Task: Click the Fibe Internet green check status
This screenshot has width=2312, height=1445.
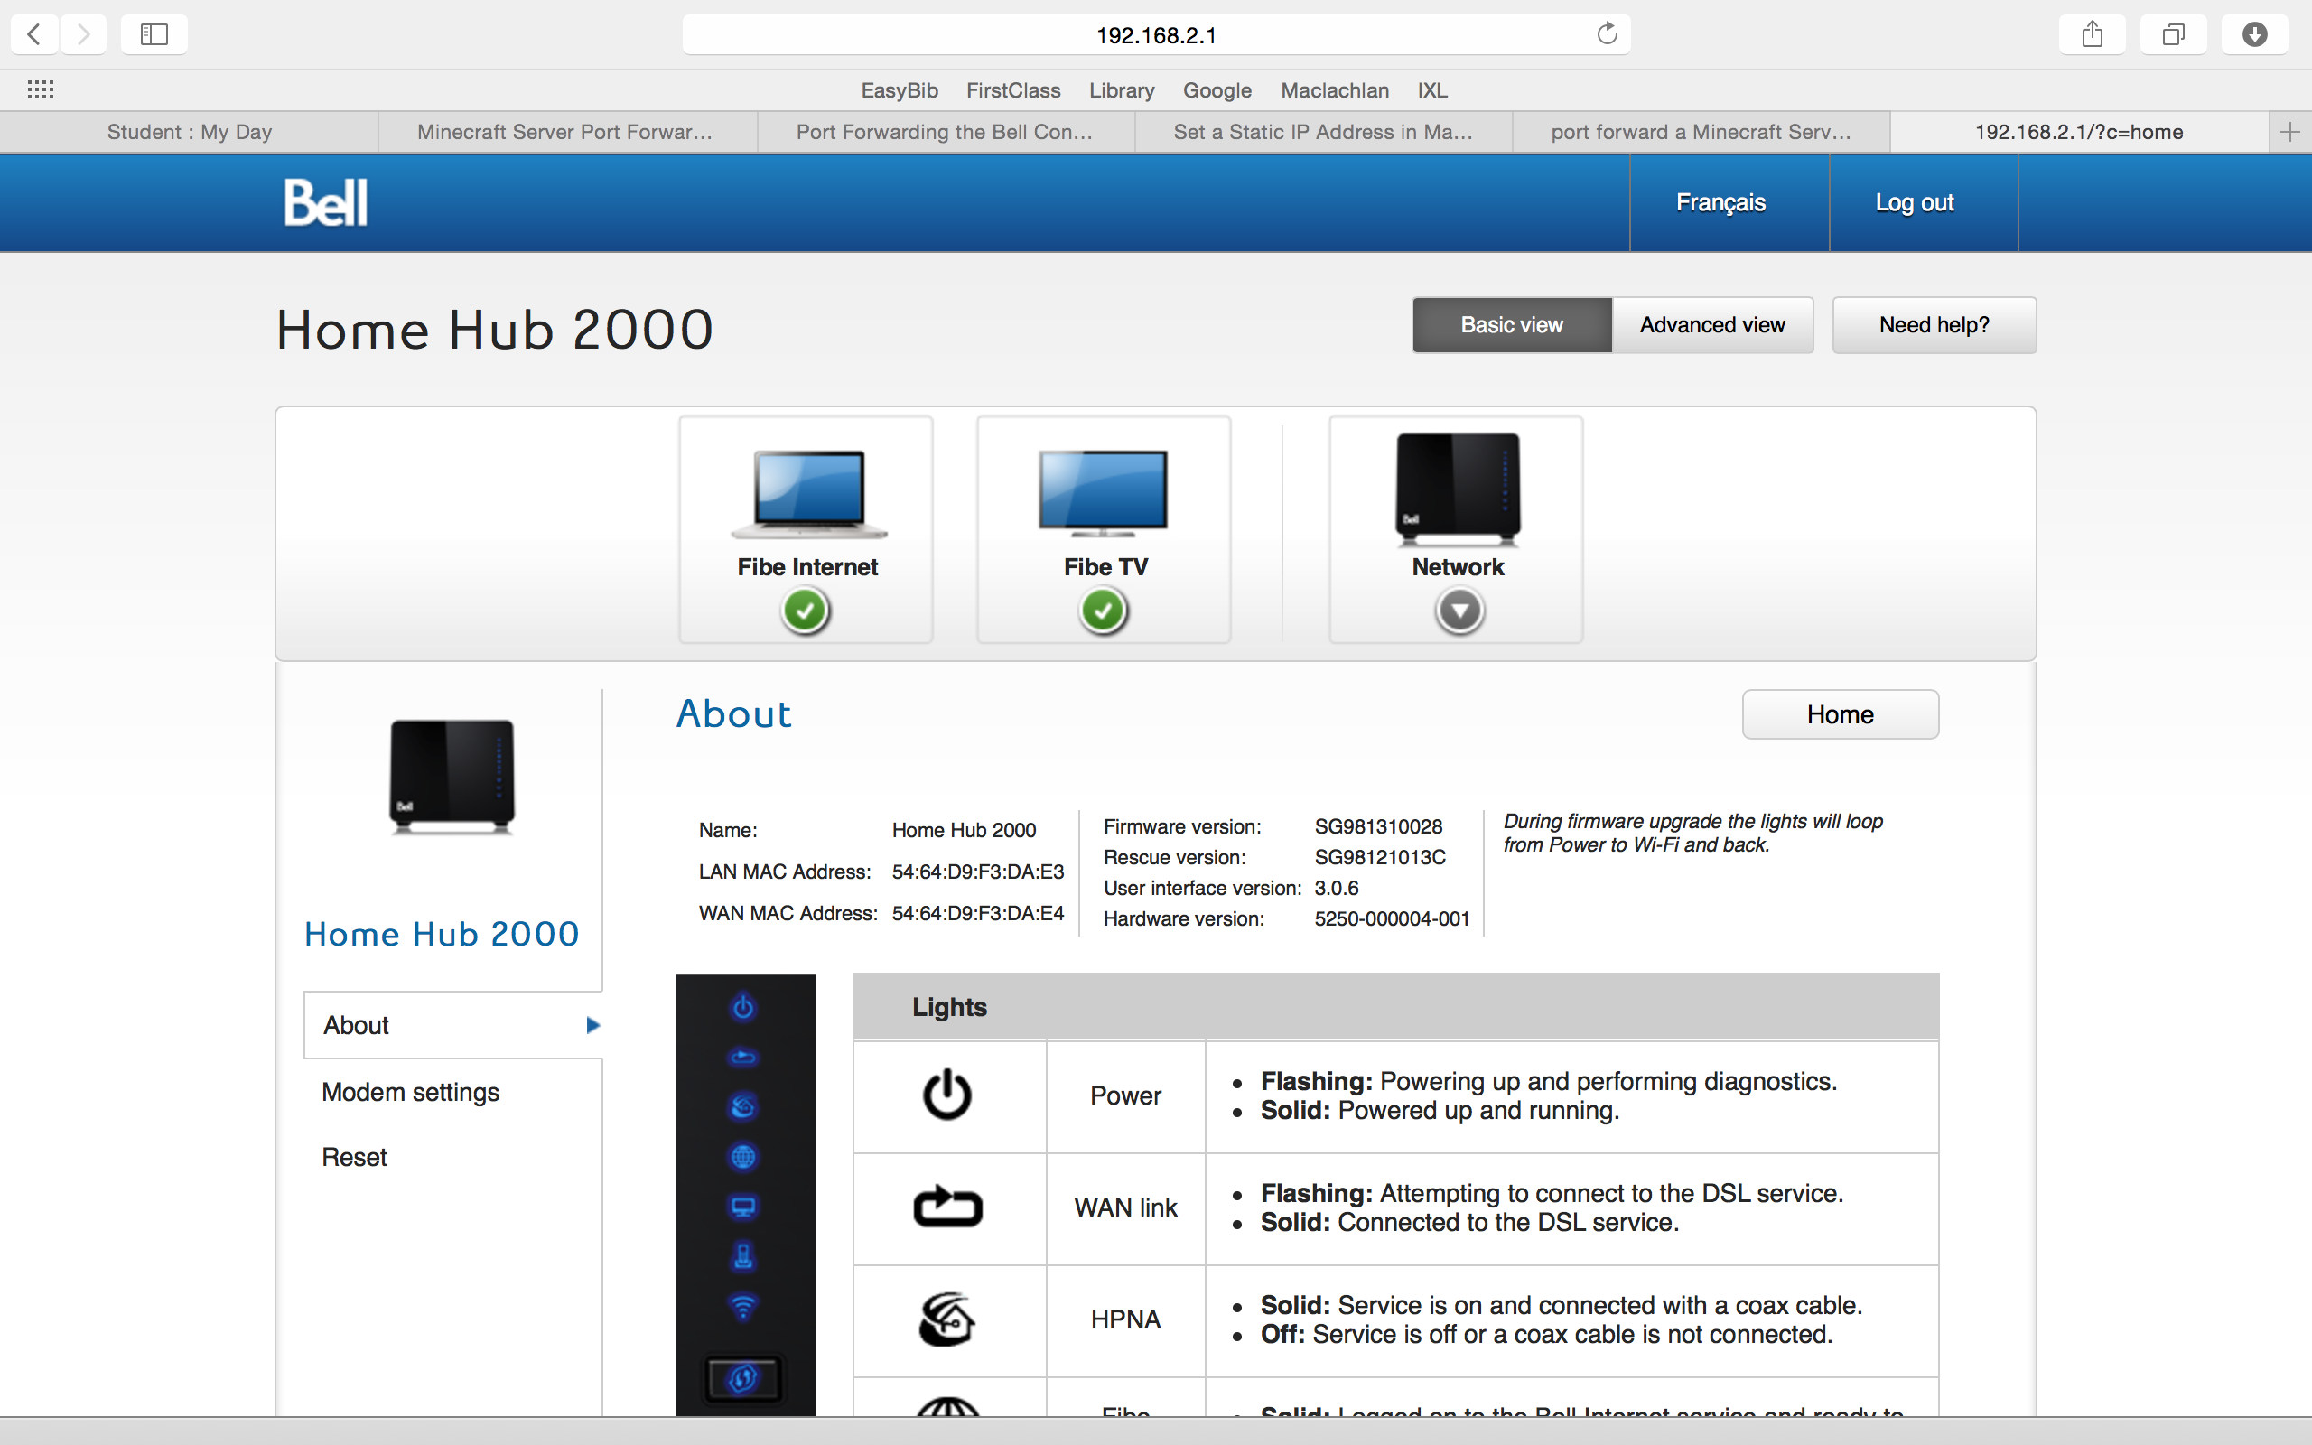Action: 806,611
